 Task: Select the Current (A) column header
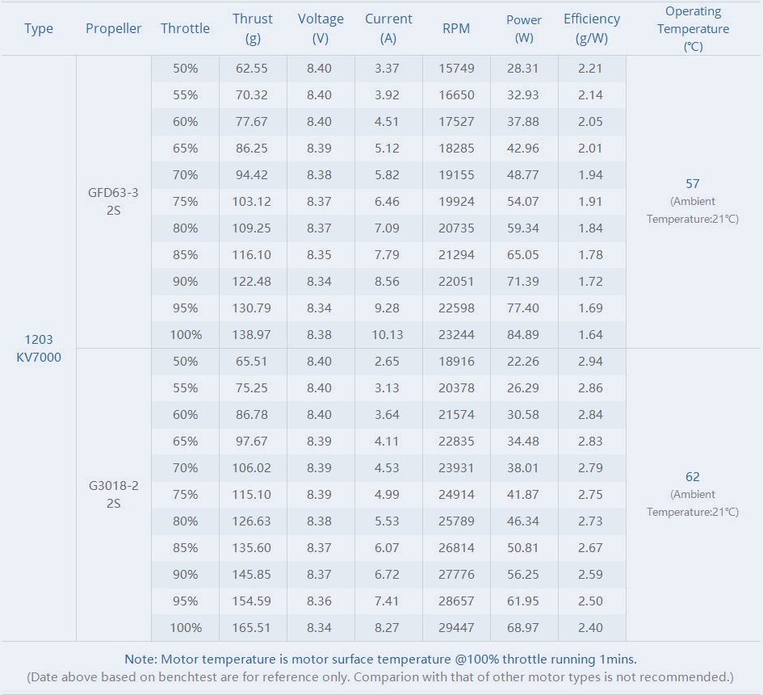click(388, 28)
